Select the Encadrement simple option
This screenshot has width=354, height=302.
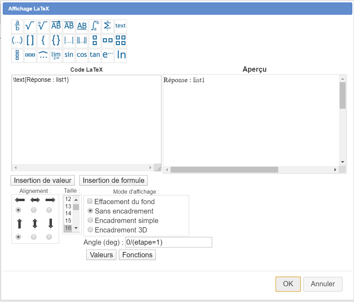[x=90, y=221]
